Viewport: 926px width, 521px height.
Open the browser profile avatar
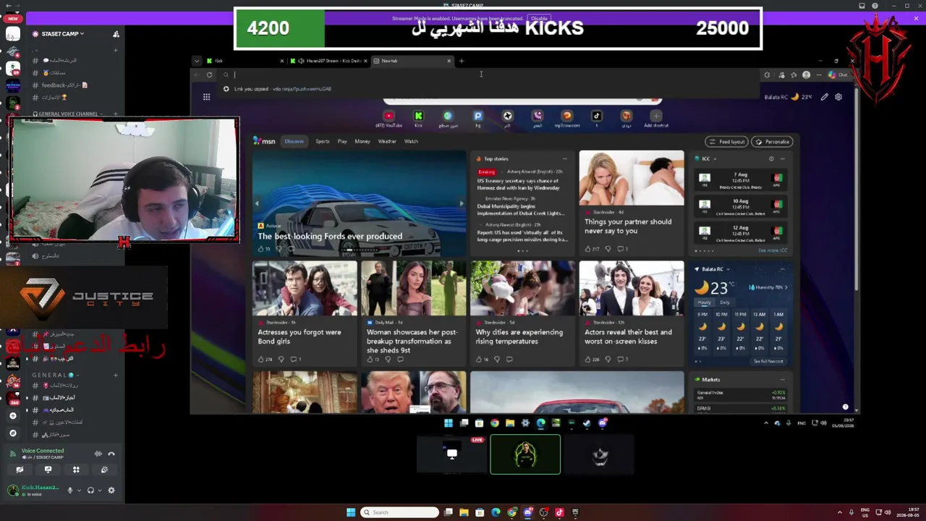tap(807, 75)
